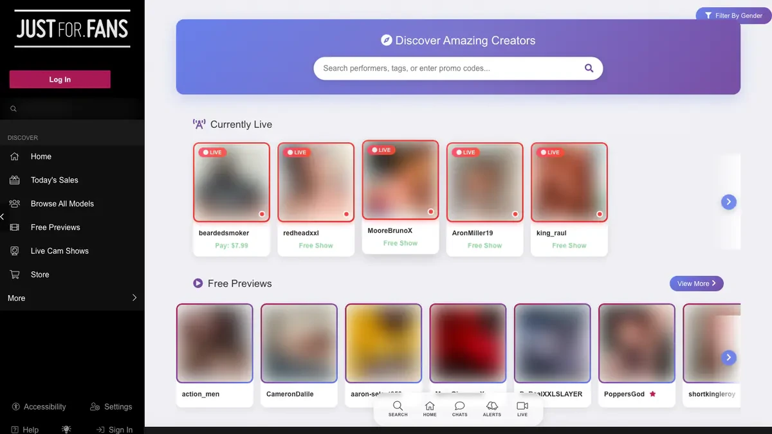Click Sign In in sidebar footer
Image resolution: width=772 pixels, height=434 pixels.
tap(115, 429)
